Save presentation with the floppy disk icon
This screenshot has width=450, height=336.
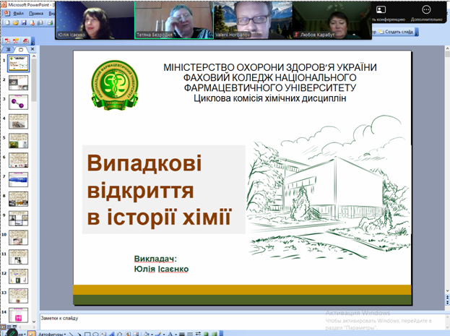(24, 22)
